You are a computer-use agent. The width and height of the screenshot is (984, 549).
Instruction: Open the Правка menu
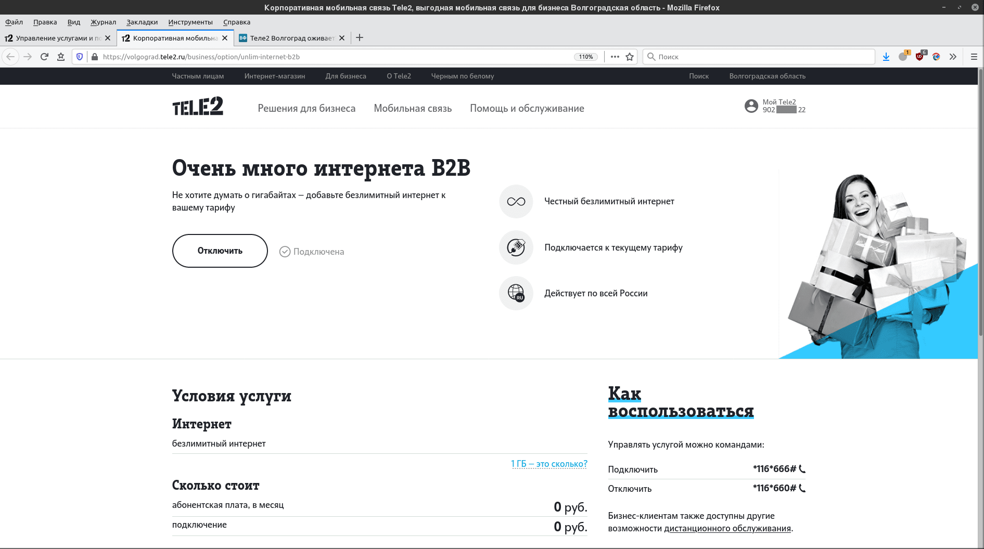click(45, 22)
